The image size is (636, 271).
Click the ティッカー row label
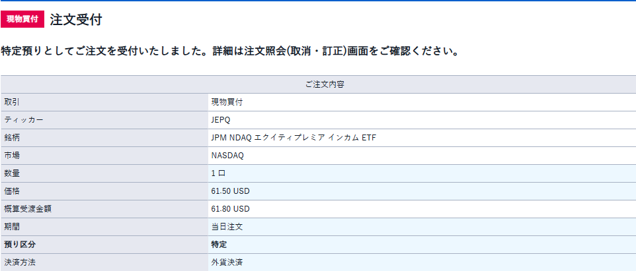[23, 120]
